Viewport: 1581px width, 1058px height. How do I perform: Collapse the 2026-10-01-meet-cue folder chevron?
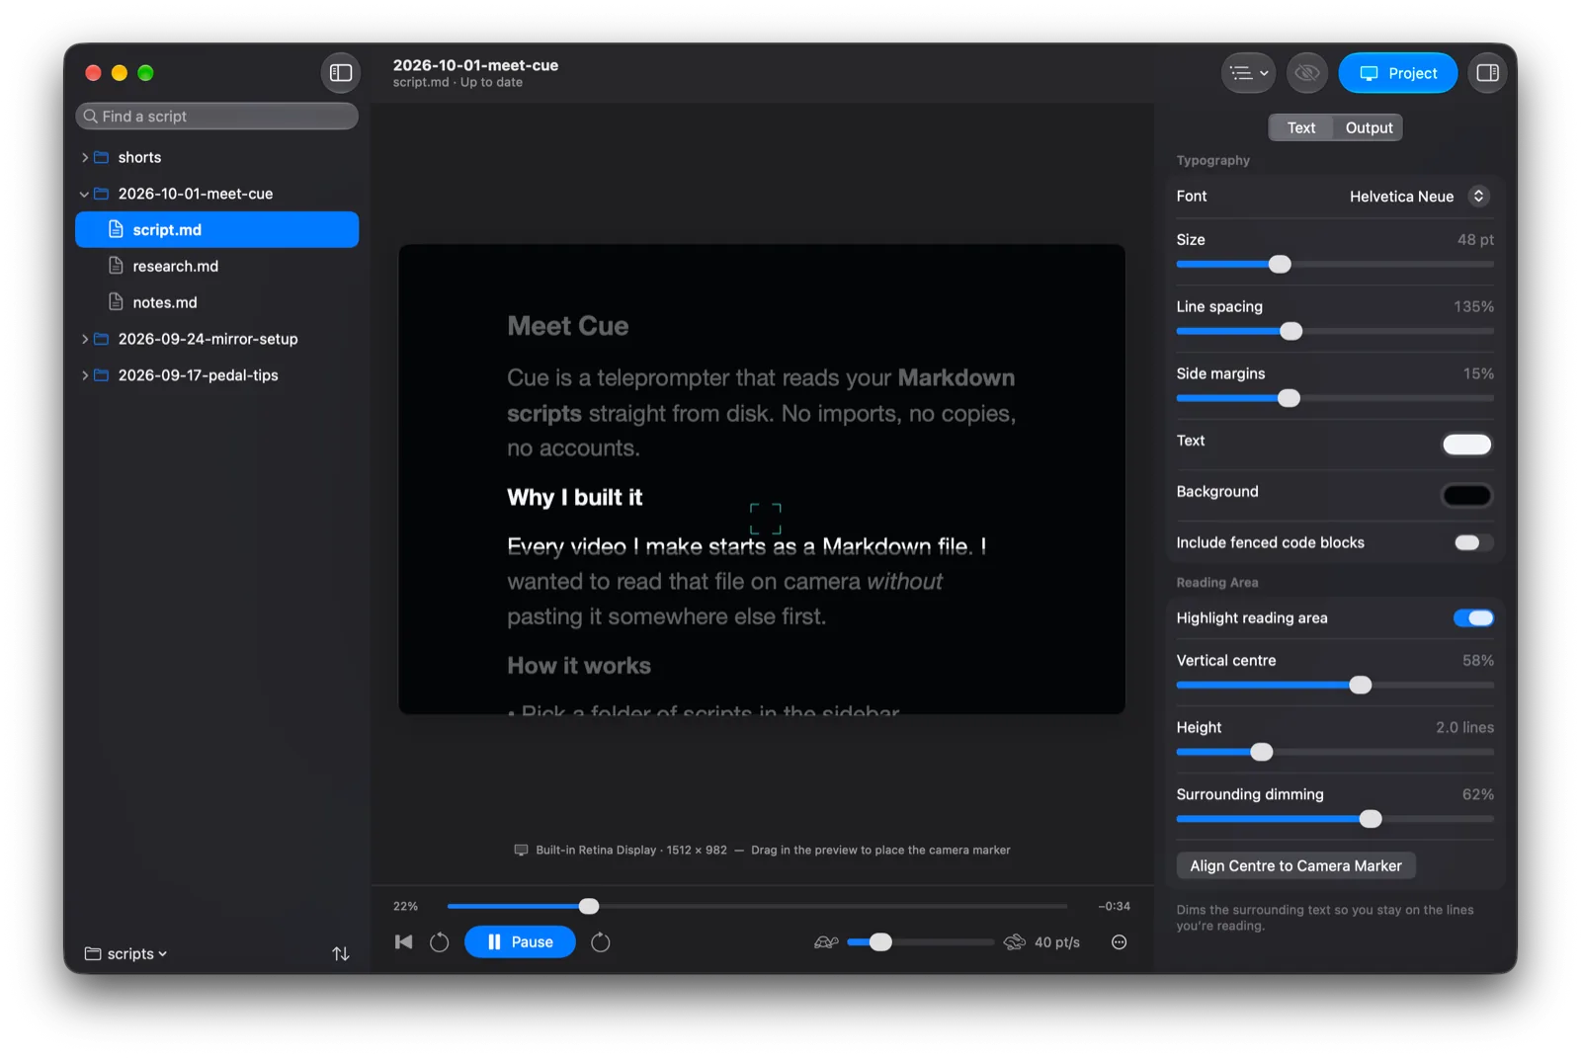85,195
